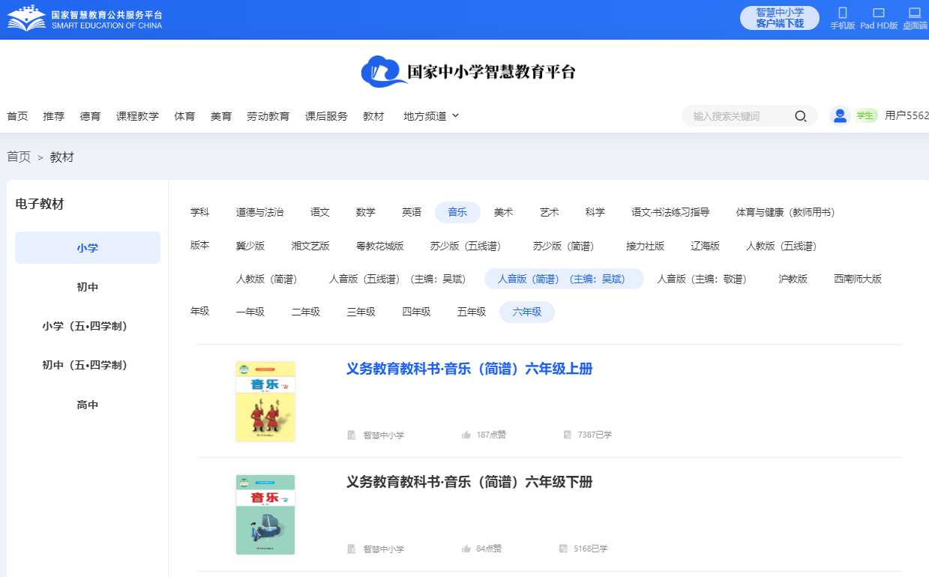Go to the 劳动教育 navigation tab
The width and height of the screenshot is (929, 577).
(268, 116)
